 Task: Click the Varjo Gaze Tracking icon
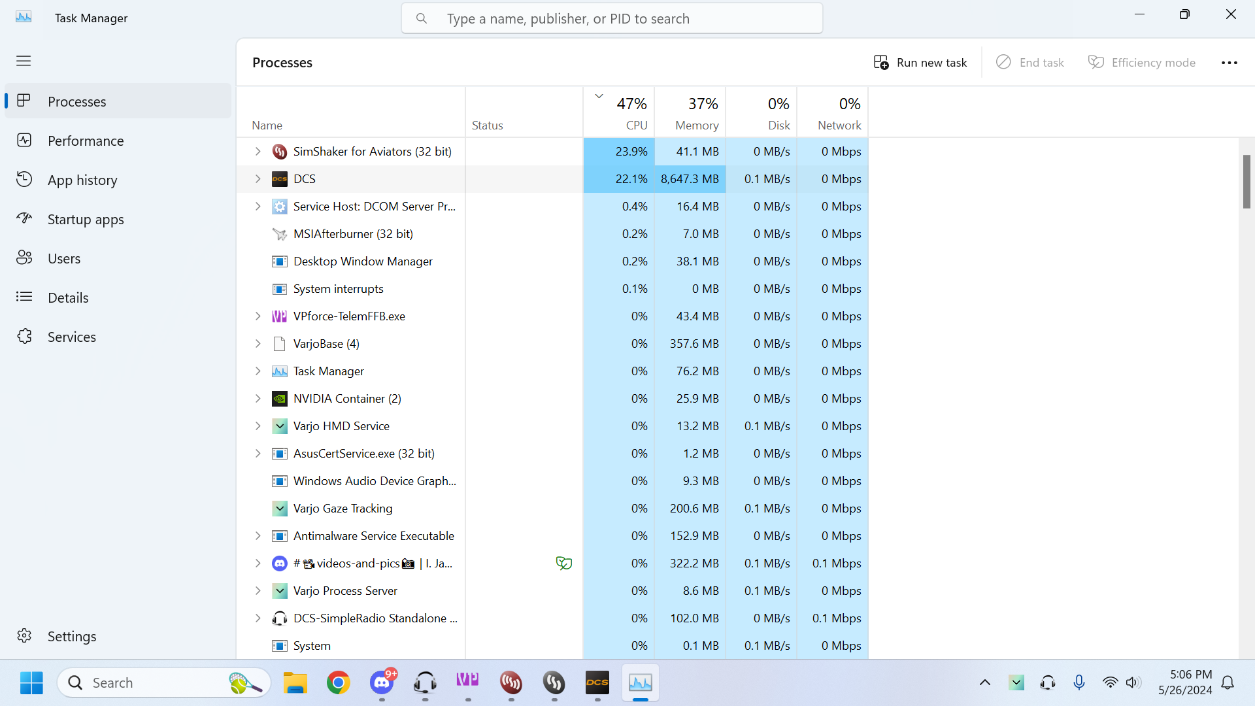280,509
